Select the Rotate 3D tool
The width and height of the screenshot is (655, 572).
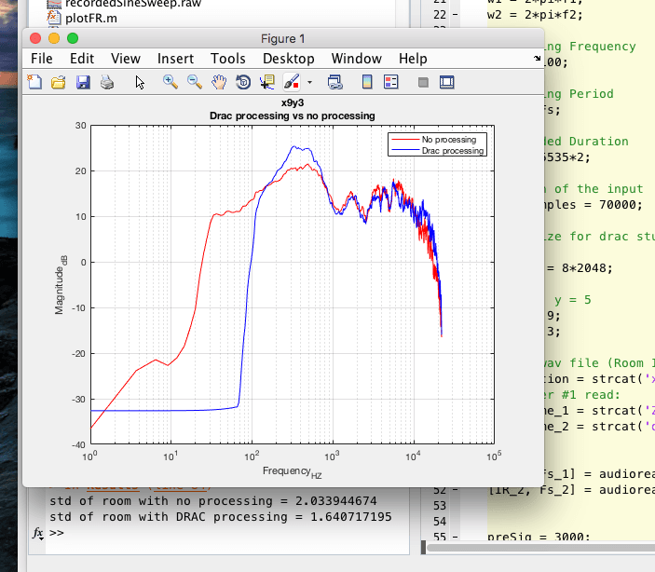pos(243,82)
